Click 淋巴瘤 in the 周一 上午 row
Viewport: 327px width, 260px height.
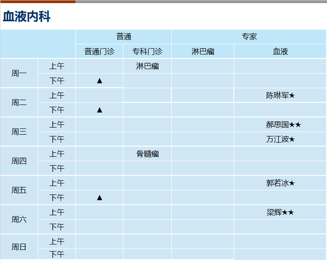tap(147, 66)
